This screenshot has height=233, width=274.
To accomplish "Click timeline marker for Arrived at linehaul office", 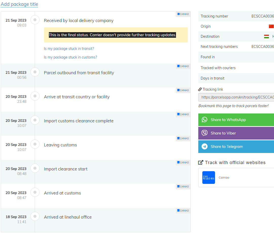I will click(x=35, y=216).
